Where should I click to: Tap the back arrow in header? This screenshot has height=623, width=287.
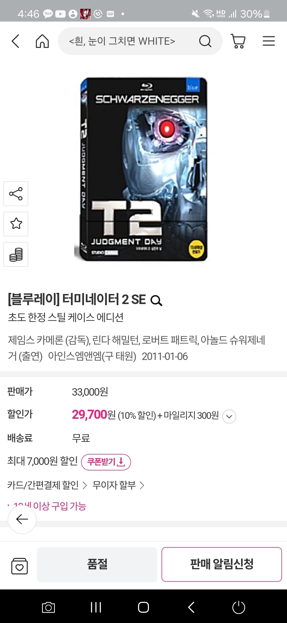tap(15, 41)
